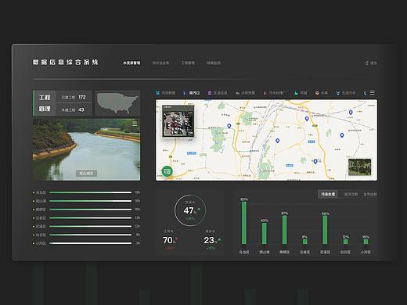Click the river reservoir photo
The image size is (407, 305).
[x=86, y=149]
